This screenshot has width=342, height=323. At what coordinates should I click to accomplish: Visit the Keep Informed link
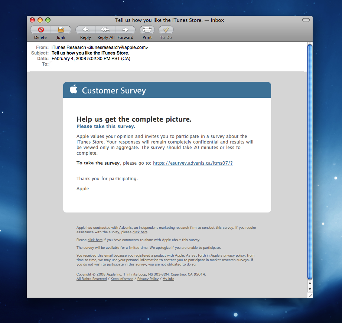(122, 279)
